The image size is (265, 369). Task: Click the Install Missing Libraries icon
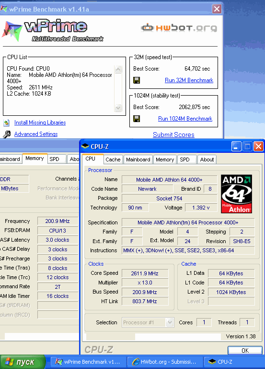click(7, 123)
